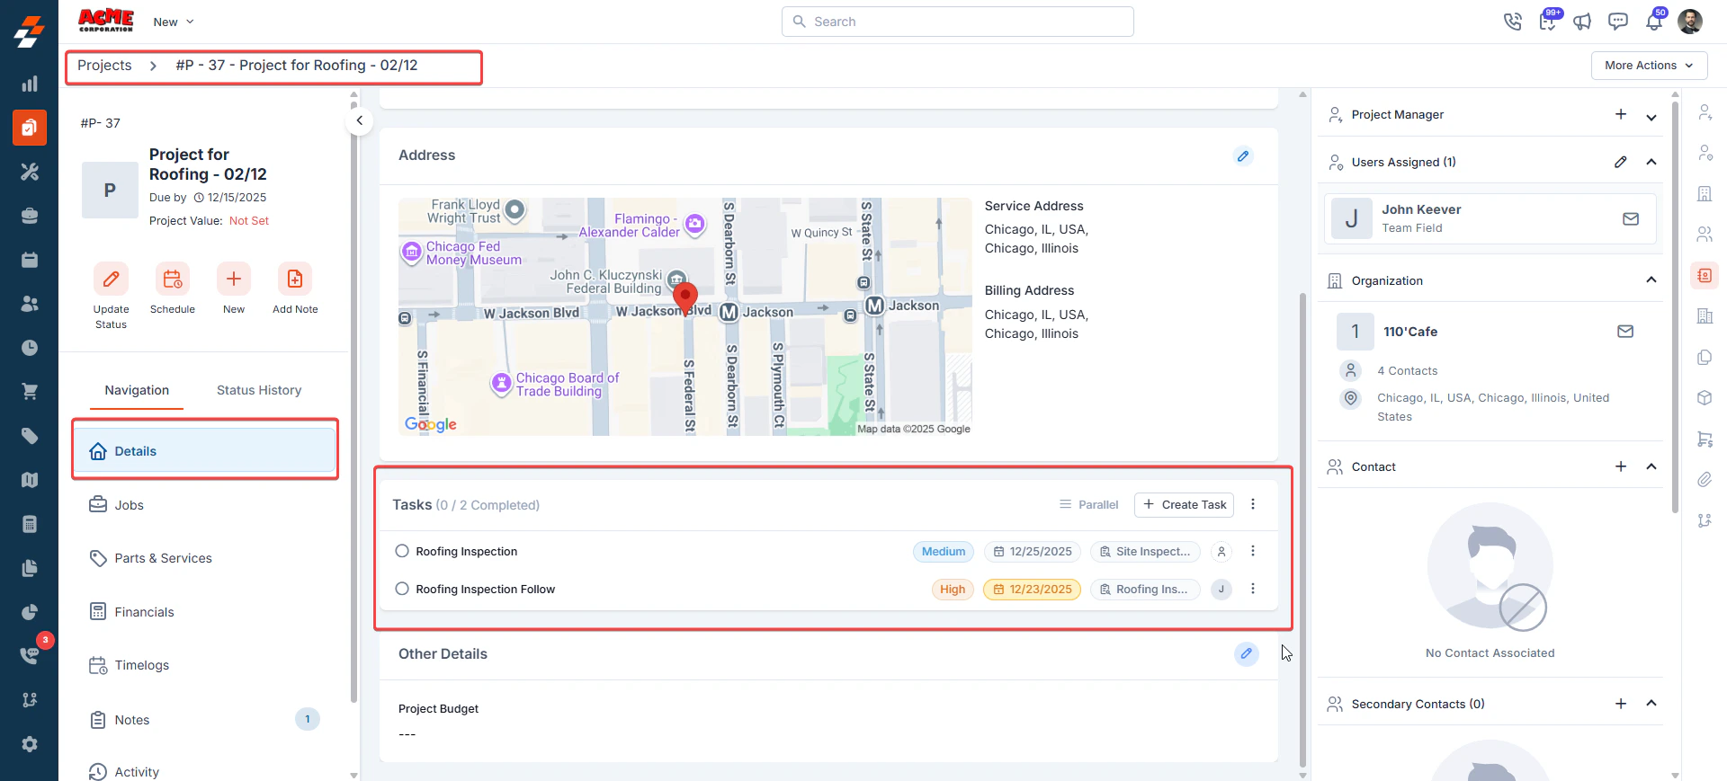Image resolution: width=1727 pixels, height=781 pixels.
Task: Collapse the Users Assigned section
Action: click(x=1651, y=162)
